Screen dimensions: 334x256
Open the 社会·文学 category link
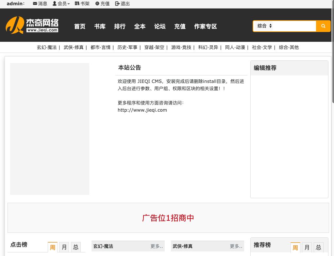point(262,47)
